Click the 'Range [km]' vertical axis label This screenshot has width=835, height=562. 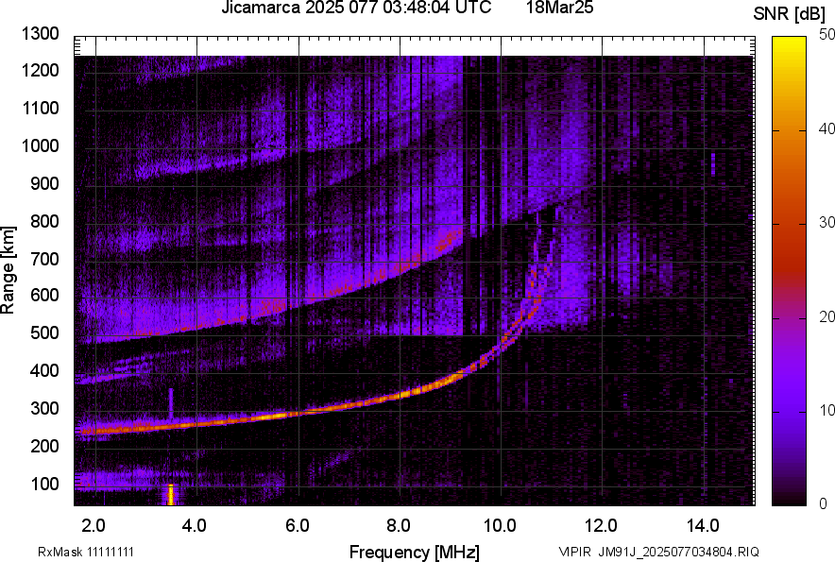pos(8,270)
